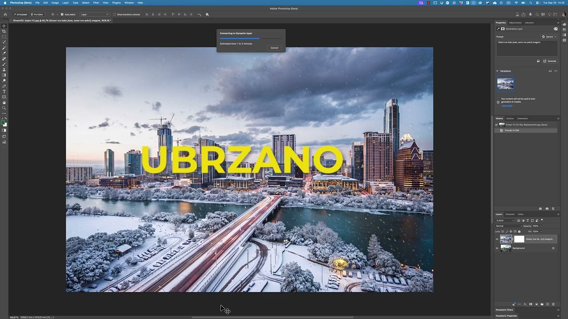
Task: Hide the generative layer with its eye icon
Action: [x=497, y=239]
